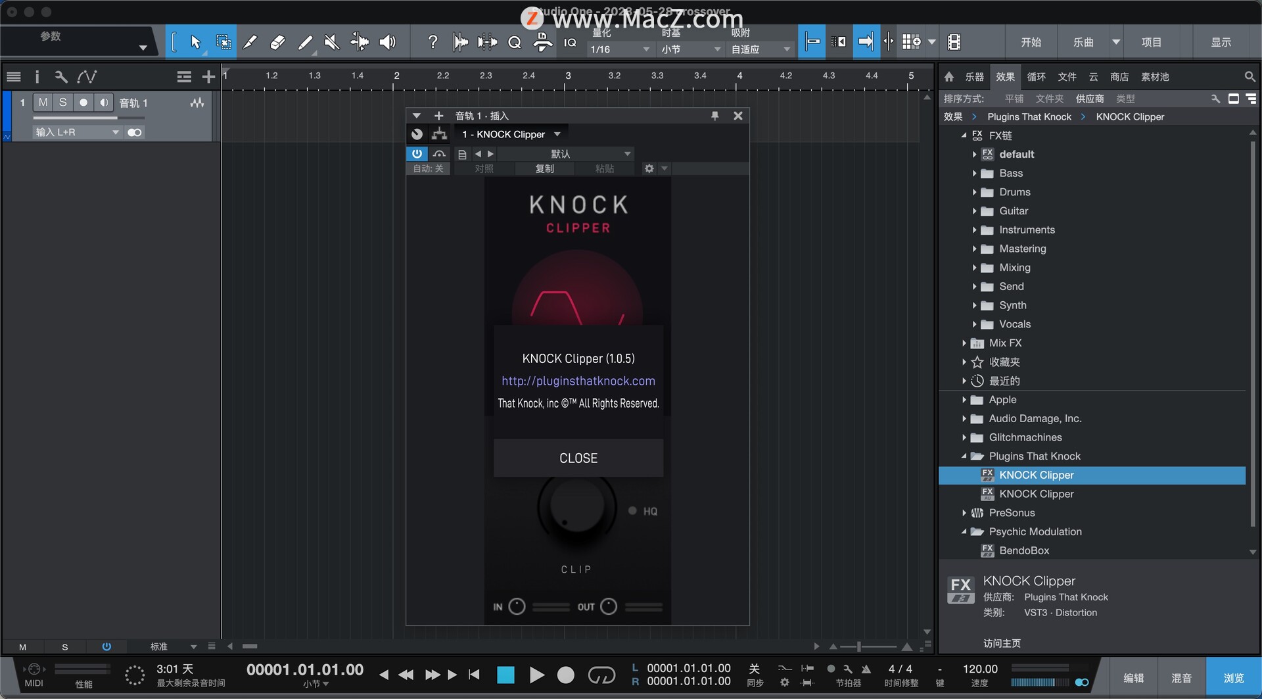Viewport: 1262px width, 699px height.
Task: Open the 文件 browser tab
Action: [x=1067, y=77]
